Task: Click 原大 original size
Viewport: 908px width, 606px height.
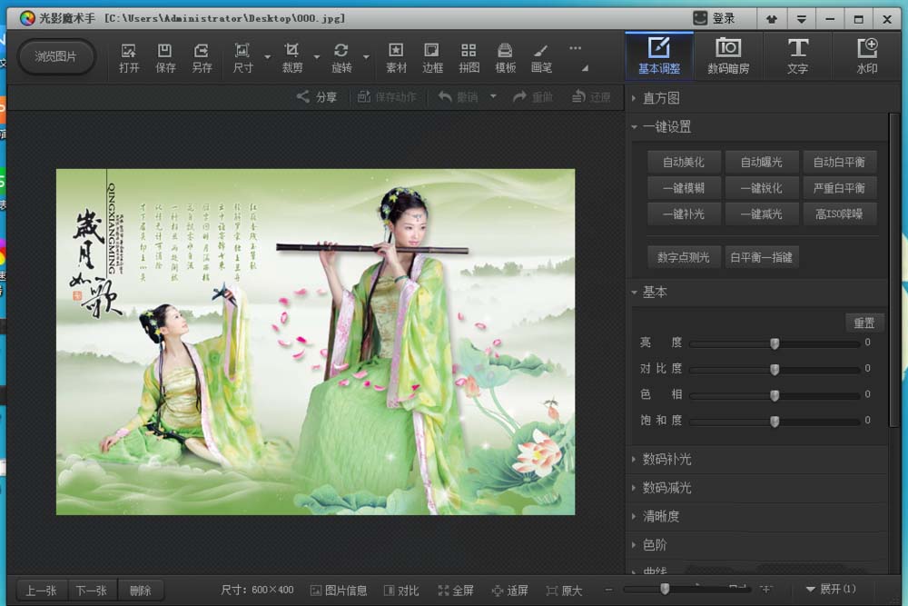Action: 565,591
